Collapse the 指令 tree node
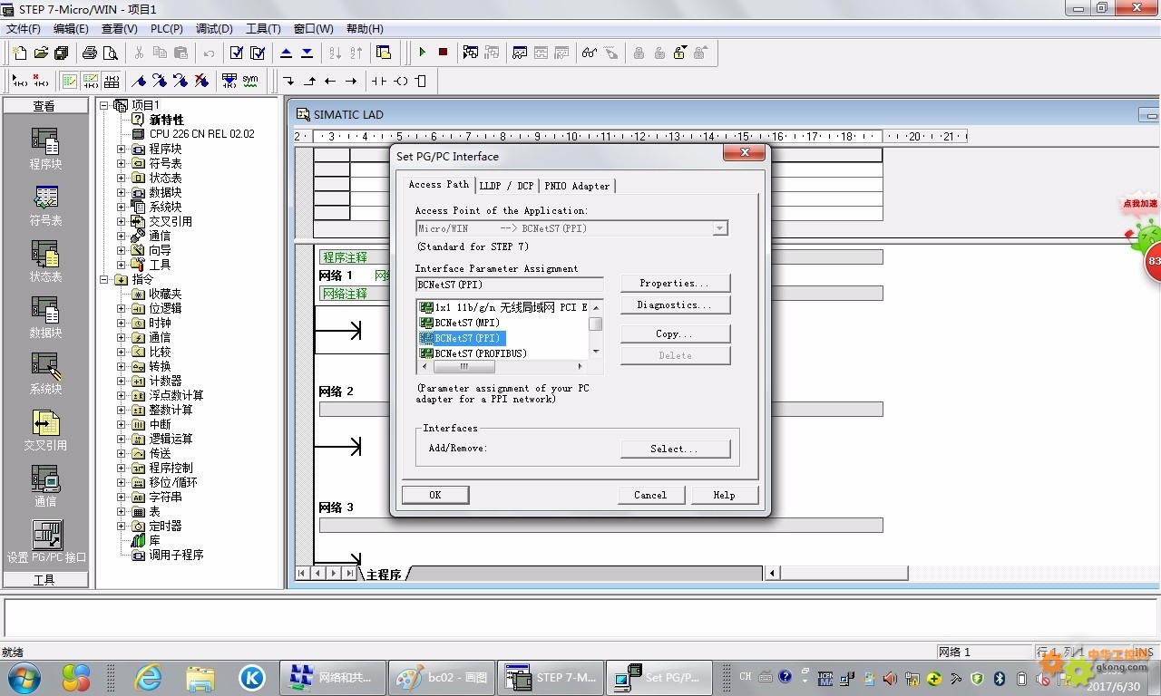Image resolution: width=1161 pixels, height=696 pixels. 104,279
